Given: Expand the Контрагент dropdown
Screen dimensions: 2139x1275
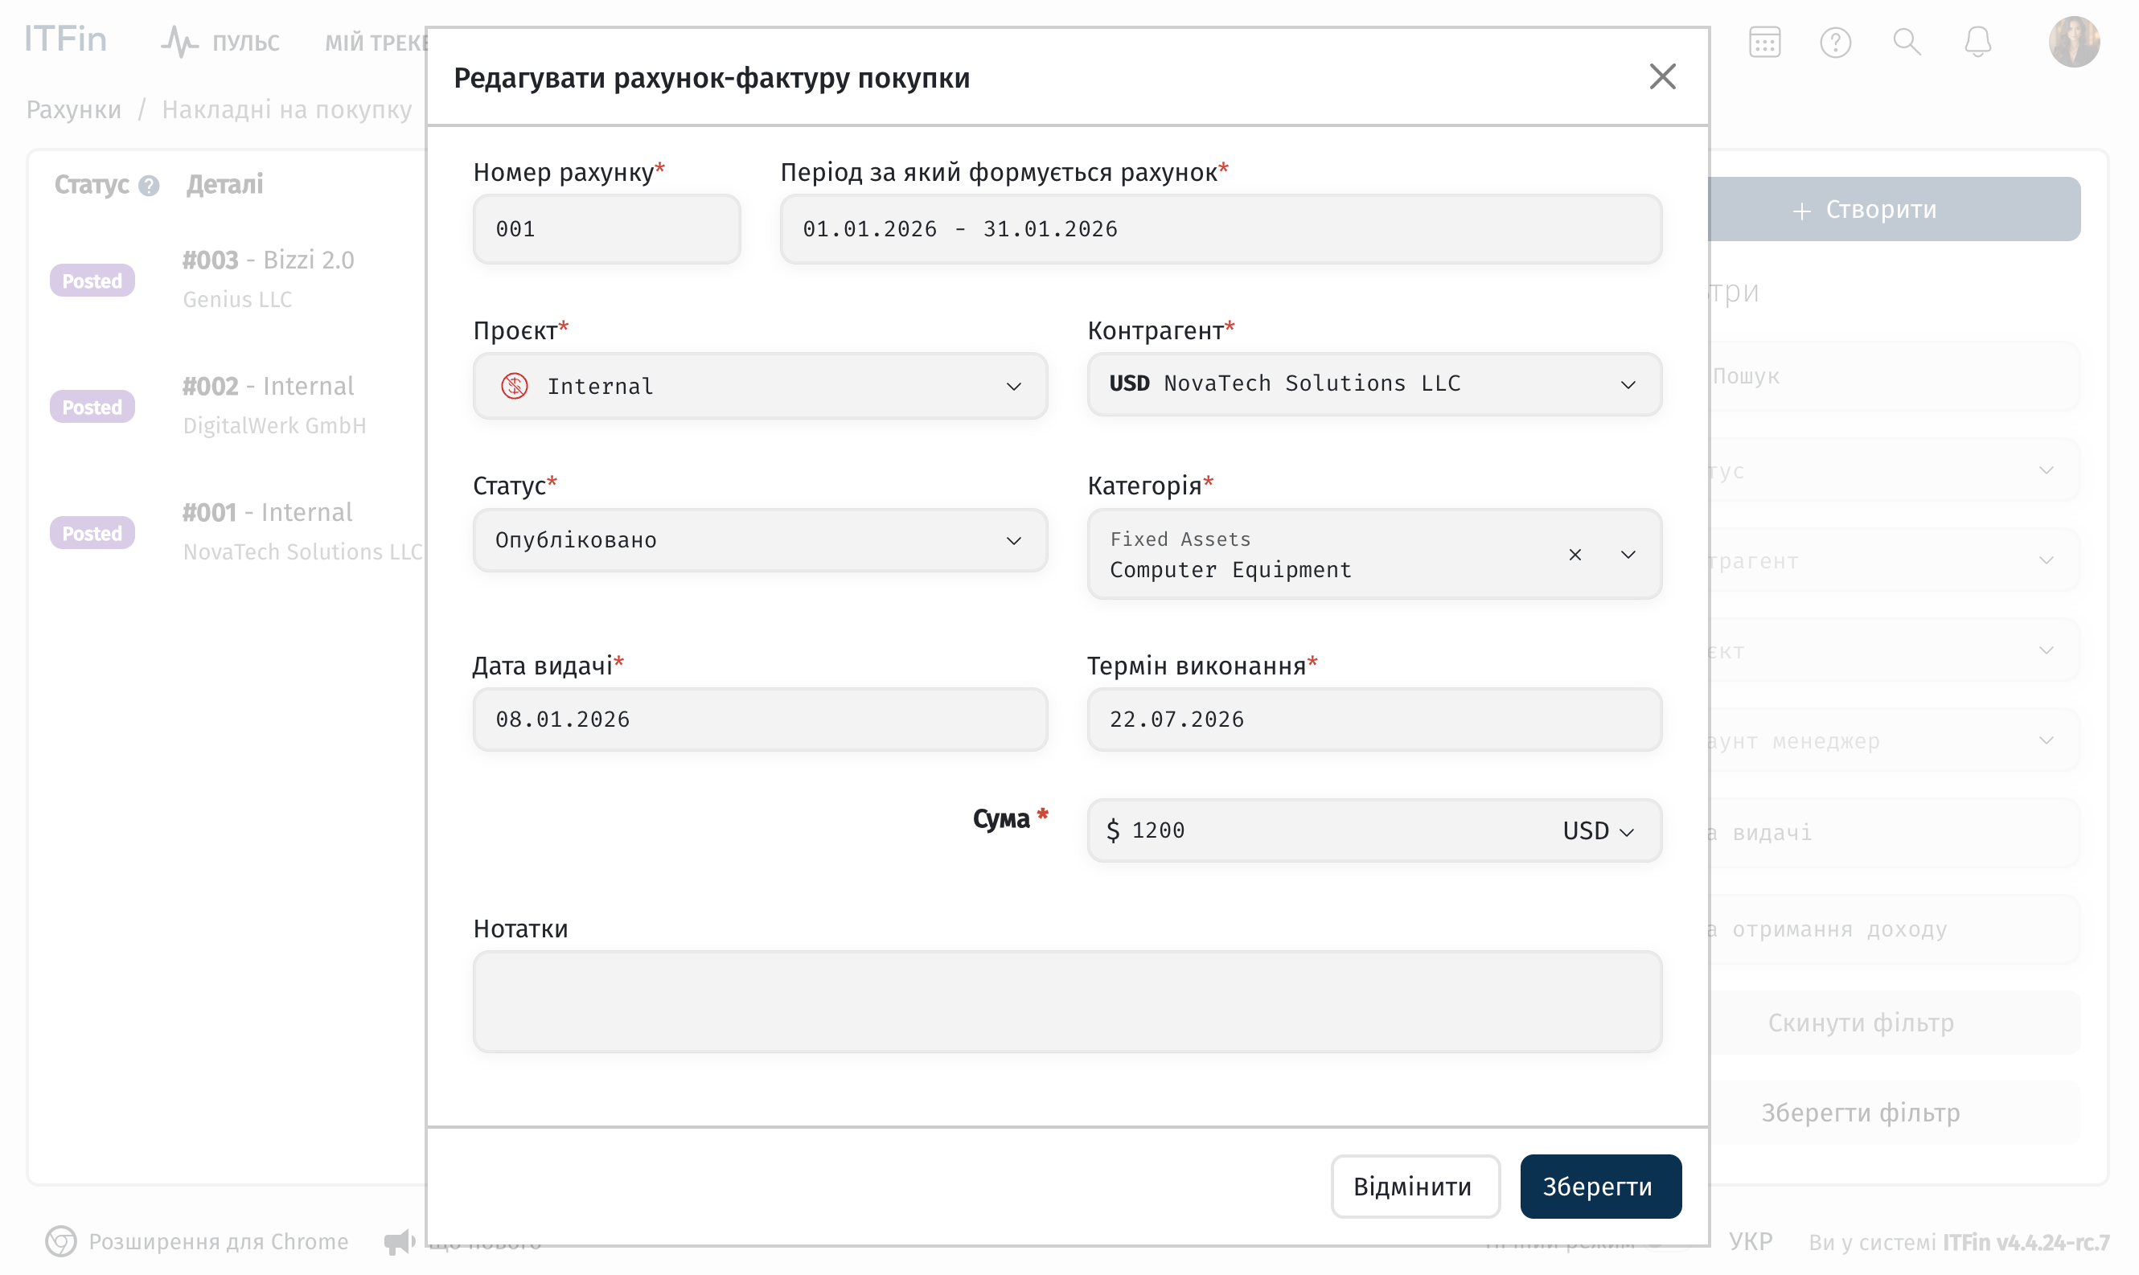Looking at the screenshot, I should [x=1628, y=385].
